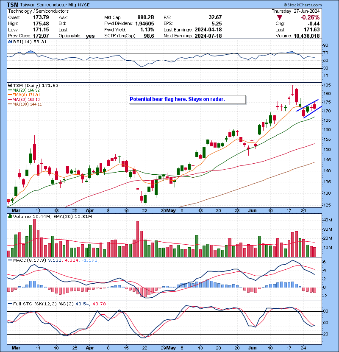Click the TSM (Daily) 171.63 chart label
Image resolution: width=339 pixels, height=352 pixels.
[36, 86]
